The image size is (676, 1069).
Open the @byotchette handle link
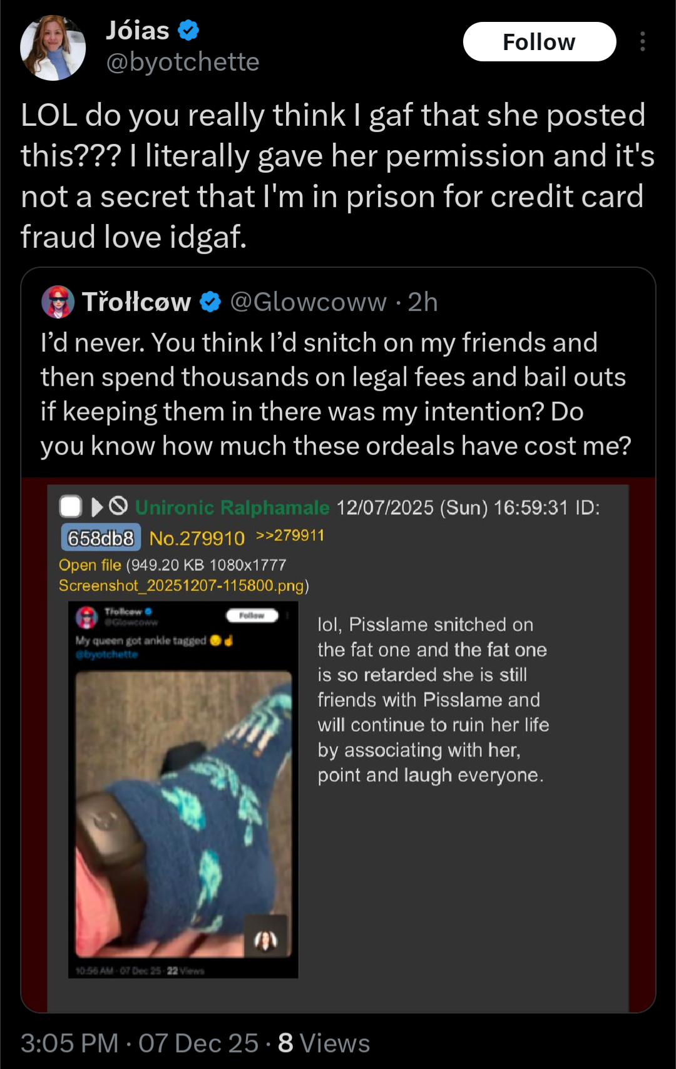tap(183, 62)
